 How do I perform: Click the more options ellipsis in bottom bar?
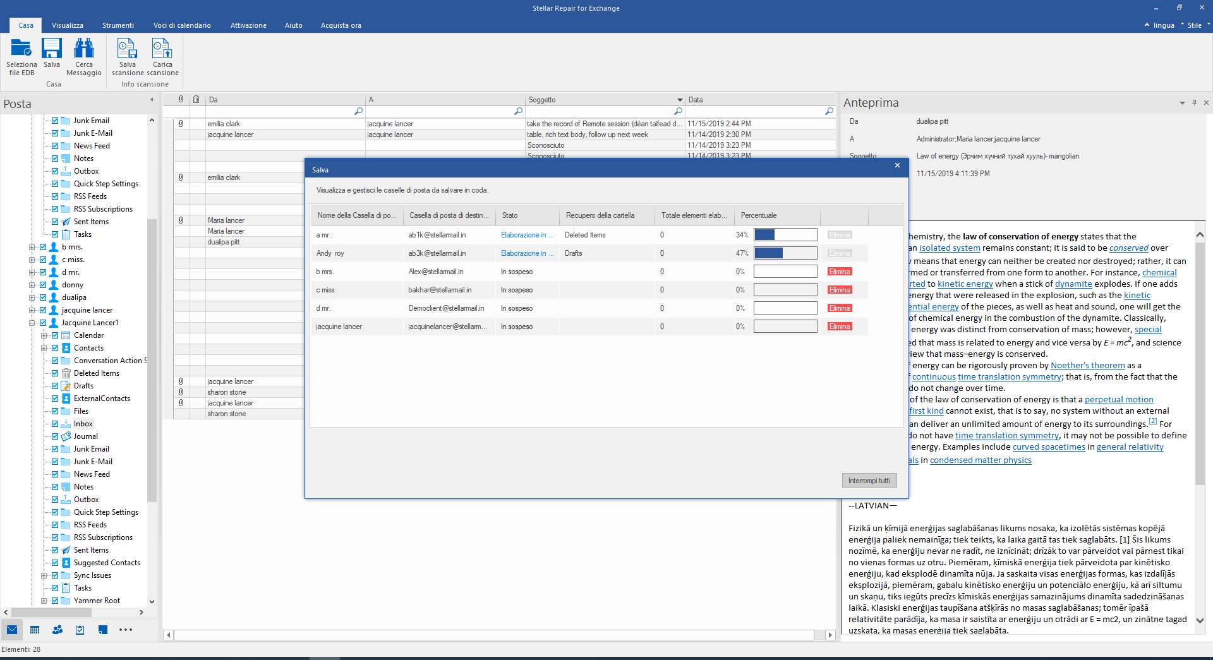tap(126, 630)
